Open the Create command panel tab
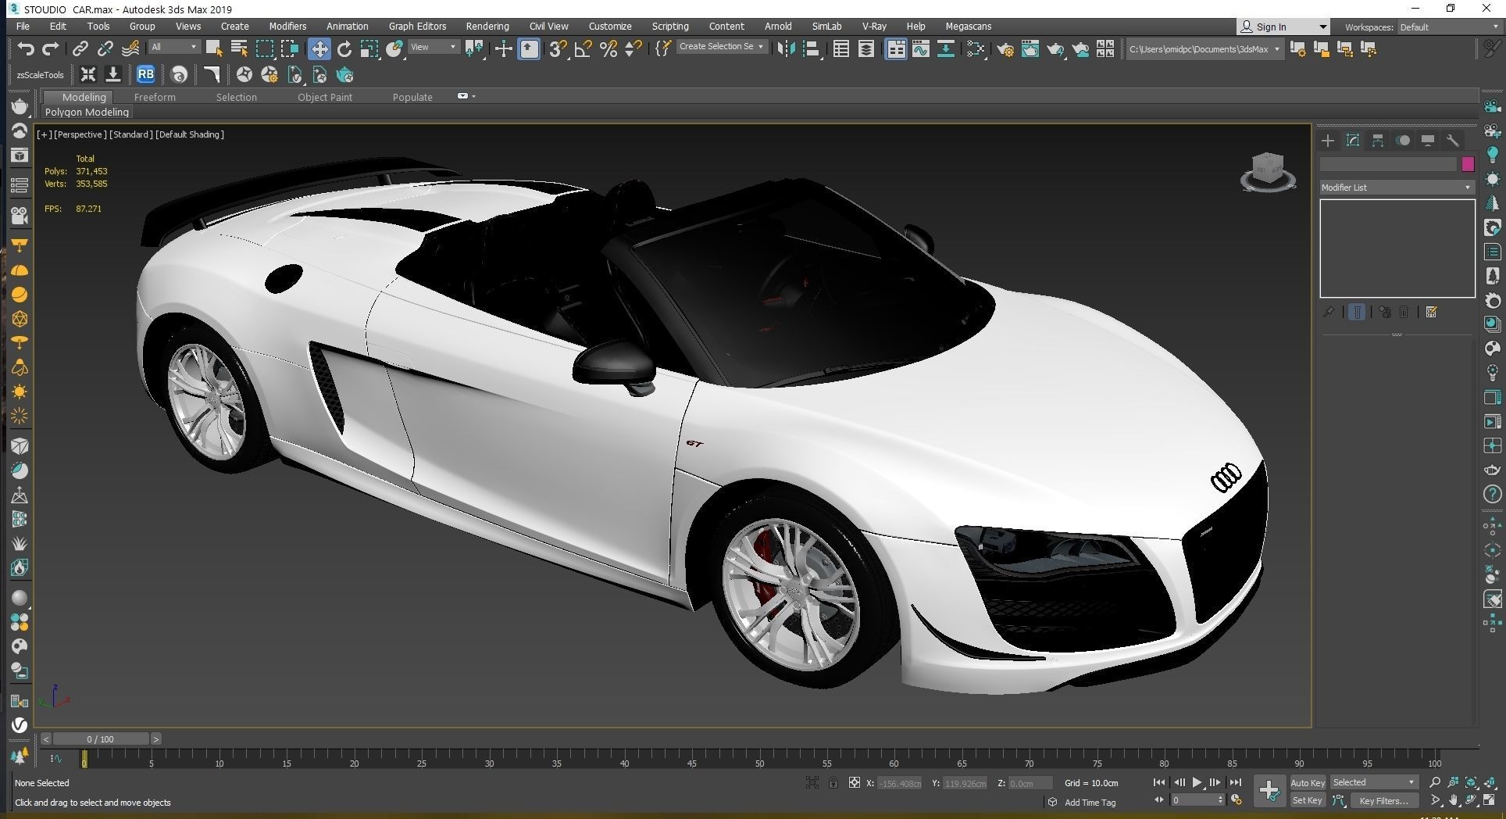 coord(1328,141)
